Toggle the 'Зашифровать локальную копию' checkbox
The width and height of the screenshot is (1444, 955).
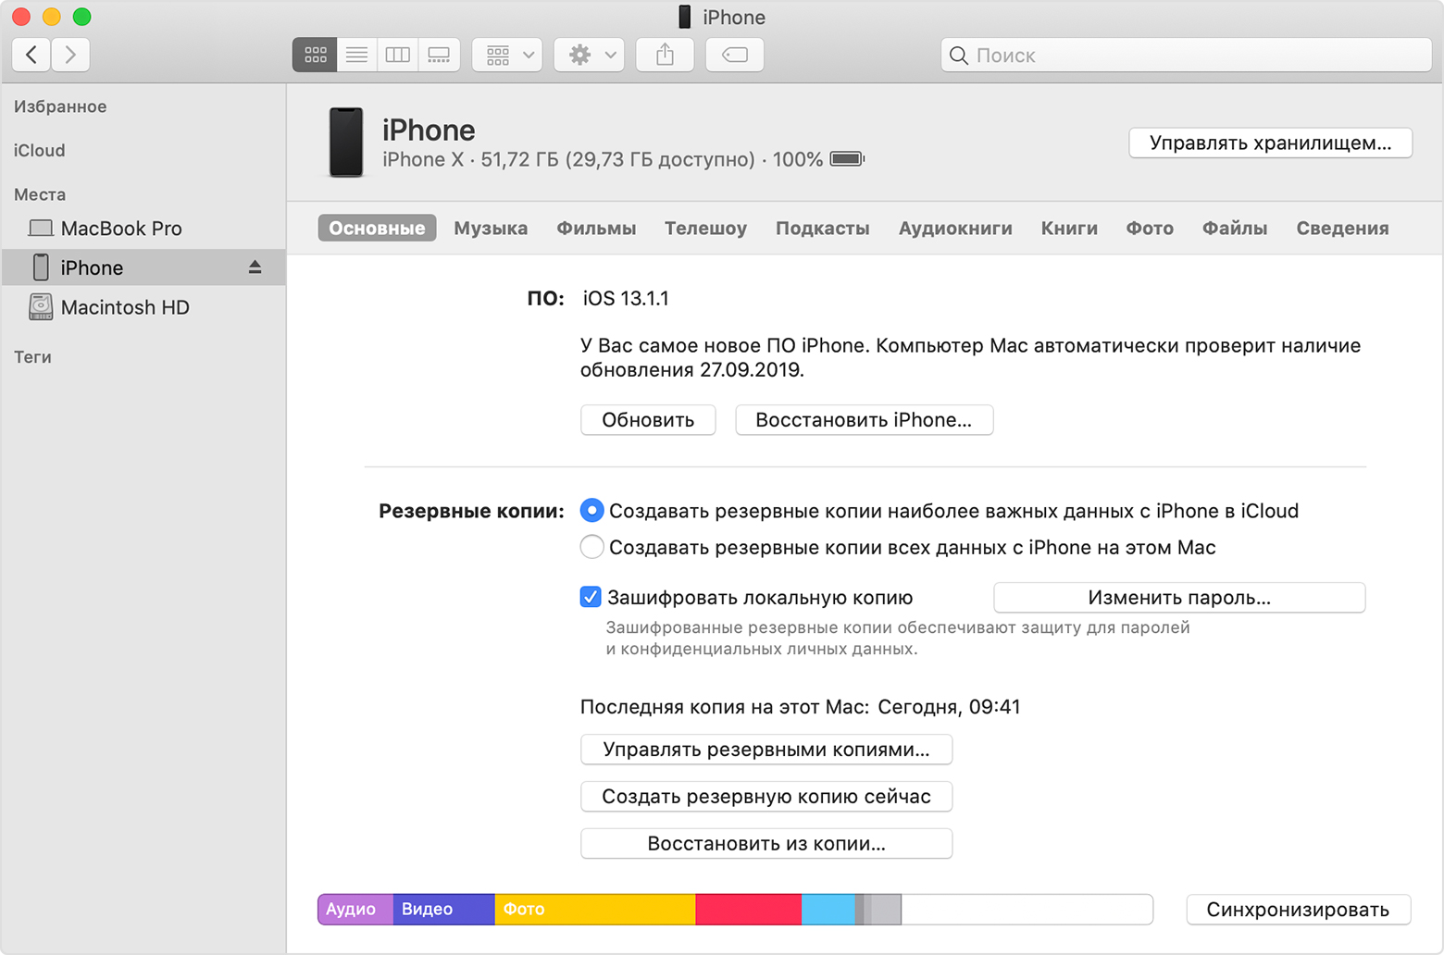(591, 597)
